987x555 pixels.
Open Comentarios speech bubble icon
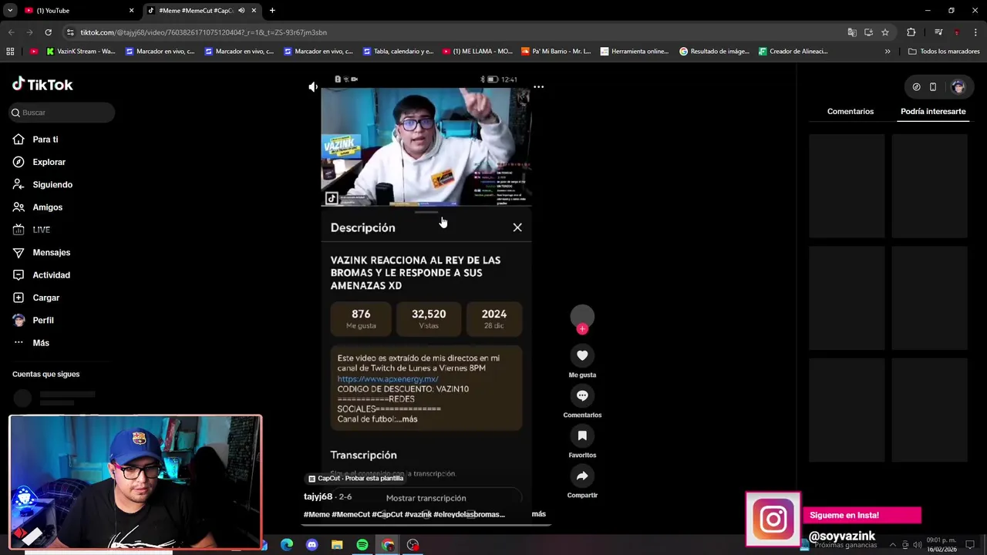(582, 395)
